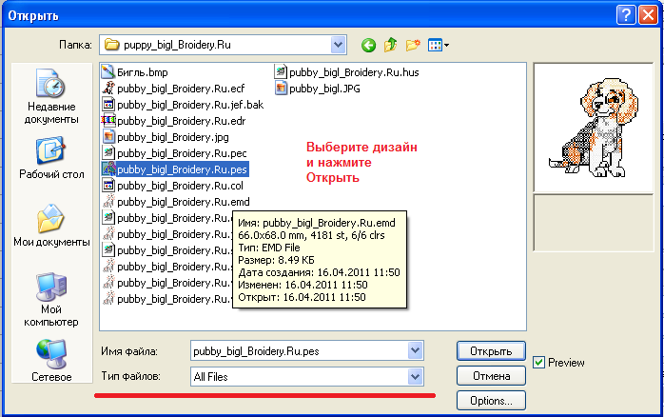Click the Открыть button
664x417 pixels.
tap(491, 351)
